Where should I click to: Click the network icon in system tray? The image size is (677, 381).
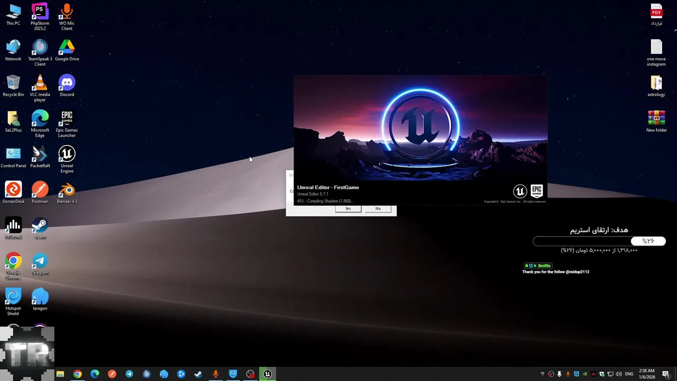tap(610, 374)
